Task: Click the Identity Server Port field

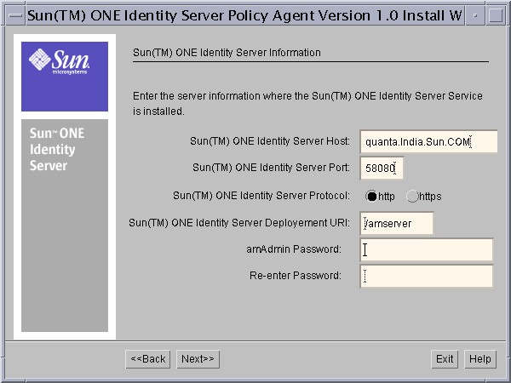Action: [x=382, y=168]
